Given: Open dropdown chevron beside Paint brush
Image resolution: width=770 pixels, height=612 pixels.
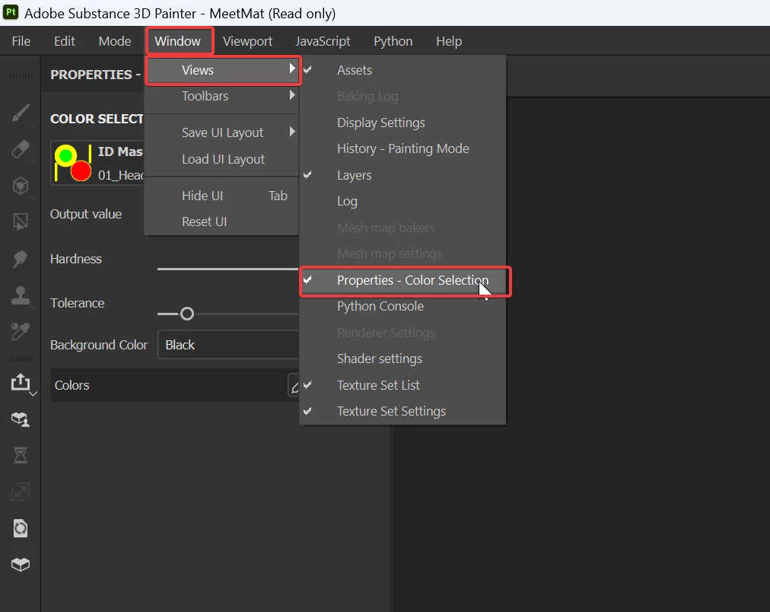Looking at the screenshot, I should click(33, 125).
